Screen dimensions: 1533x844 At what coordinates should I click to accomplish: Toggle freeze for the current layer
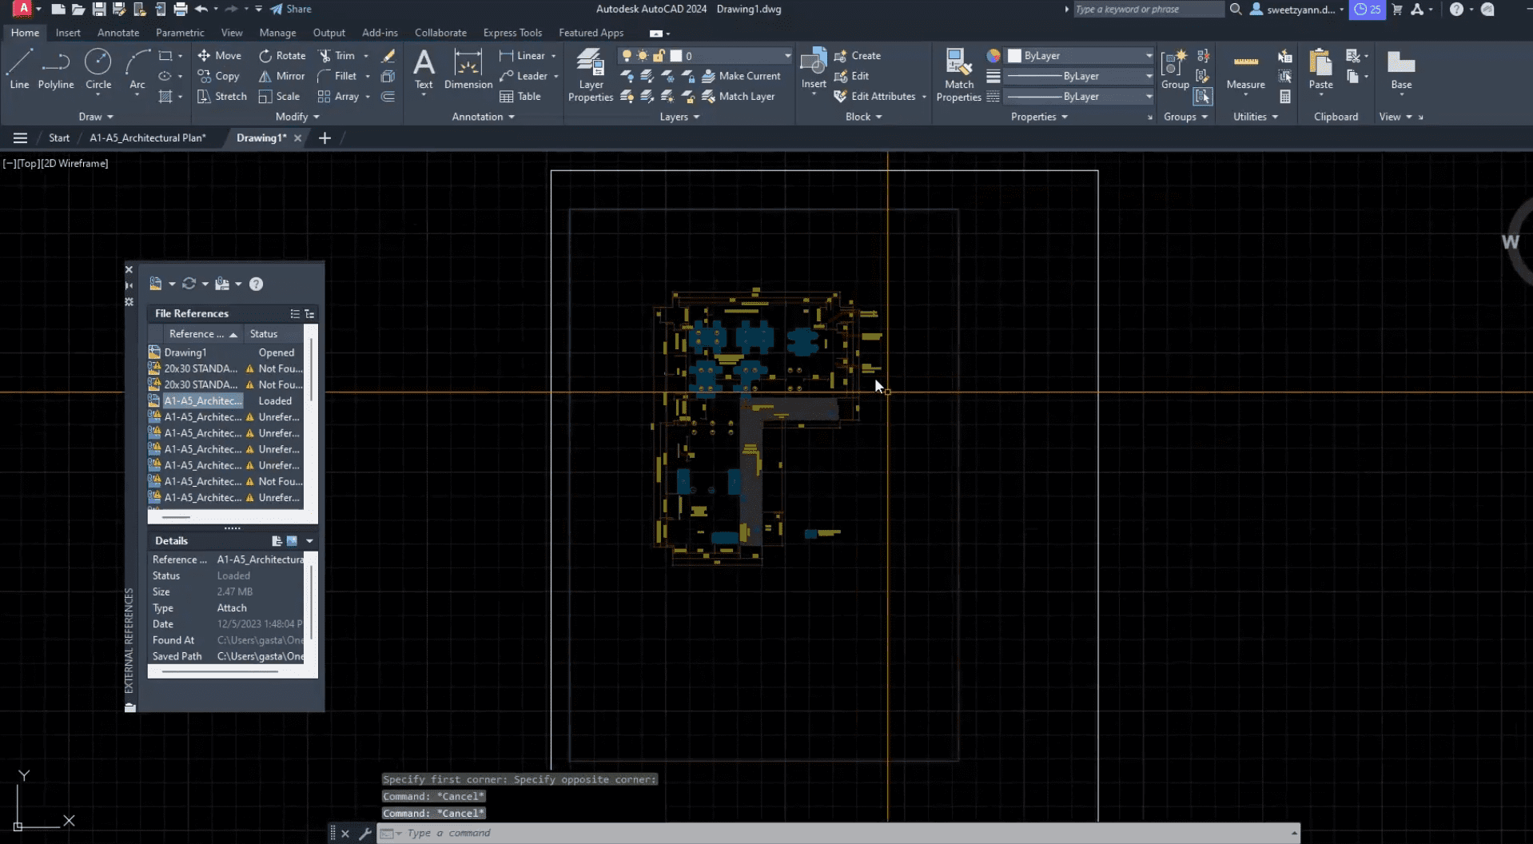[x=643, y=55]
